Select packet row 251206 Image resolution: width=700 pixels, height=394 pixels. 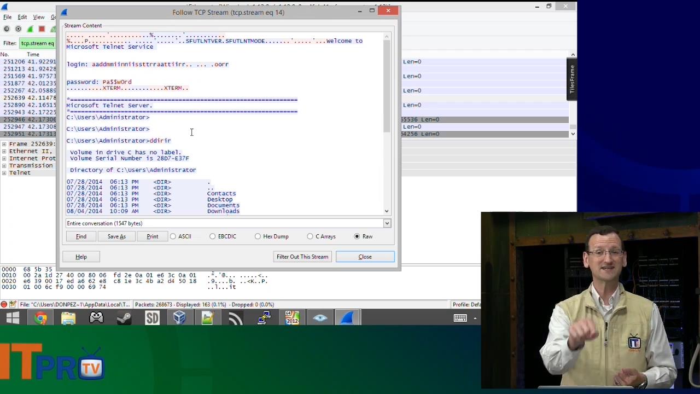click(x=28, y=62)
